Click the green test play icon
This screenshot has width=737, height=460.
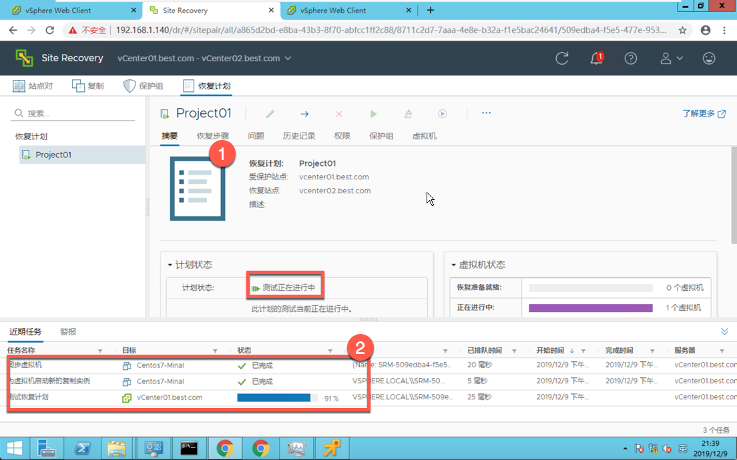click(373, 113)
